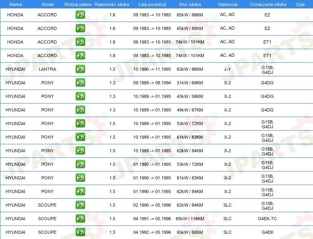Screen dimensions: 313x239
Task: Click the Model column header
Action: coord(48,4)
